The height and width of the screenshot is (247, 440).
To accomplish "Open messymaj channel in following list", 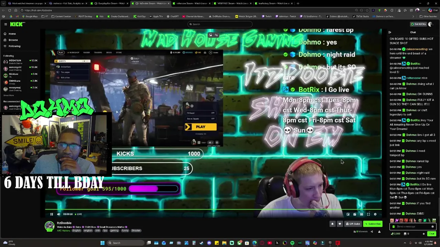I will pos(21,89).
